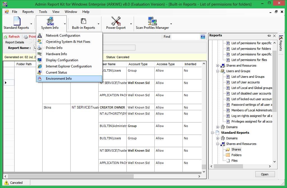
Task: Choose Printer Info from System Info menu
Action: tap(69, 48)
